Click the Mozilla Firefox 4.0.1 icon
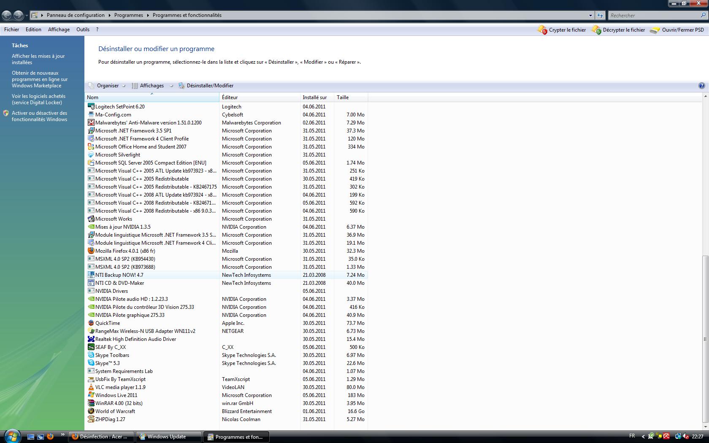The height and width of the screenshot is (443, 709). click(91, 251)
